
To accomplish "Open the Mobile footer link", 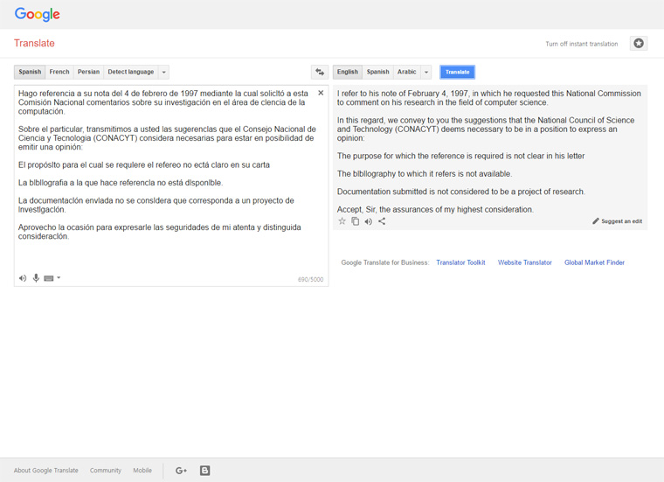I will point(142,471).
